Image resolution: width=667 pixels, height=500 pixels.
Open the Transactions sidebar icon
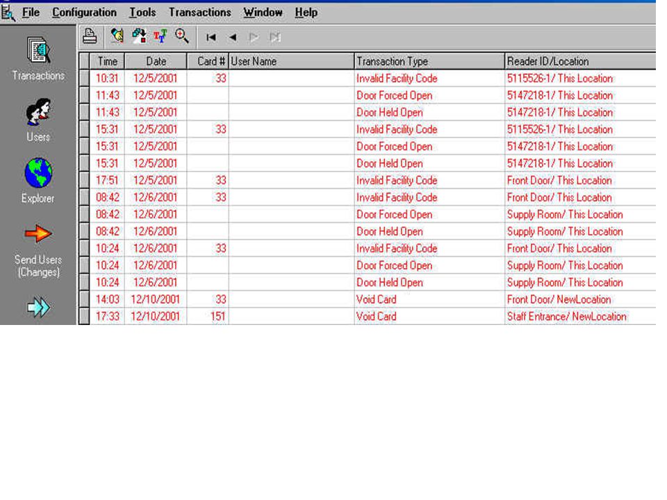click(38, 51)
